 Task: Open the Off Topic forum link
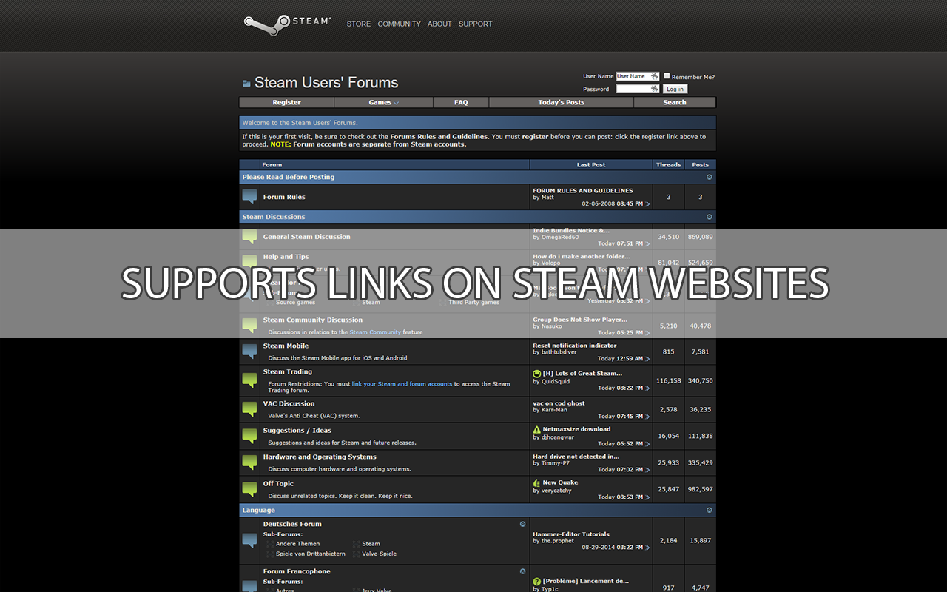[278, 484]
